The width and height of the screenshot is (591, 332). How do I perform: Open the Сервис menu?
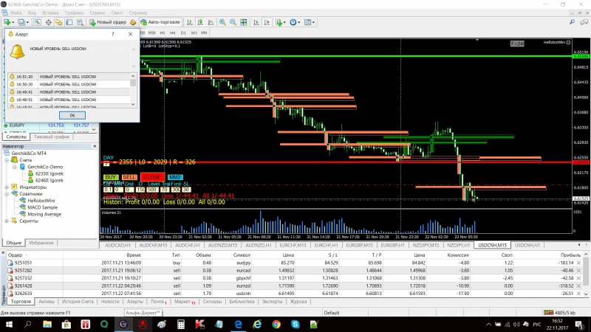pos(98,13)
